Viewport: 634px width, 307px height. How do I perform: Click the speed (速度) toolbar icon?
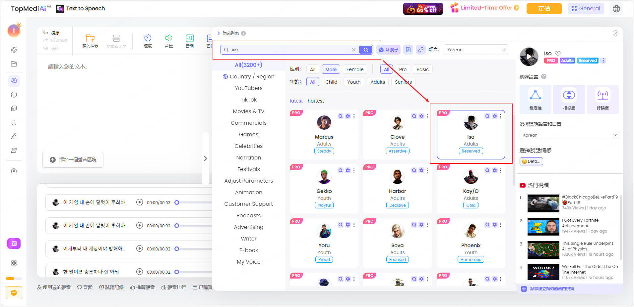tap(148, 41)
